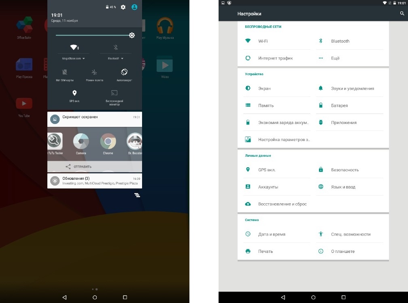The image size is (408, 303).
Task: Tap the shield icon in settings status bar
Action: (229, 3)
